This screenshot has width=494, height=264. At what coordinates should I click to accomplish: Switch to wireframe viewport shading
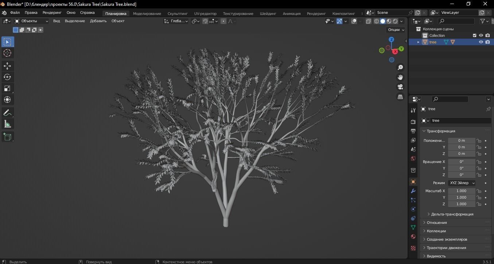(x=377, y=21)
